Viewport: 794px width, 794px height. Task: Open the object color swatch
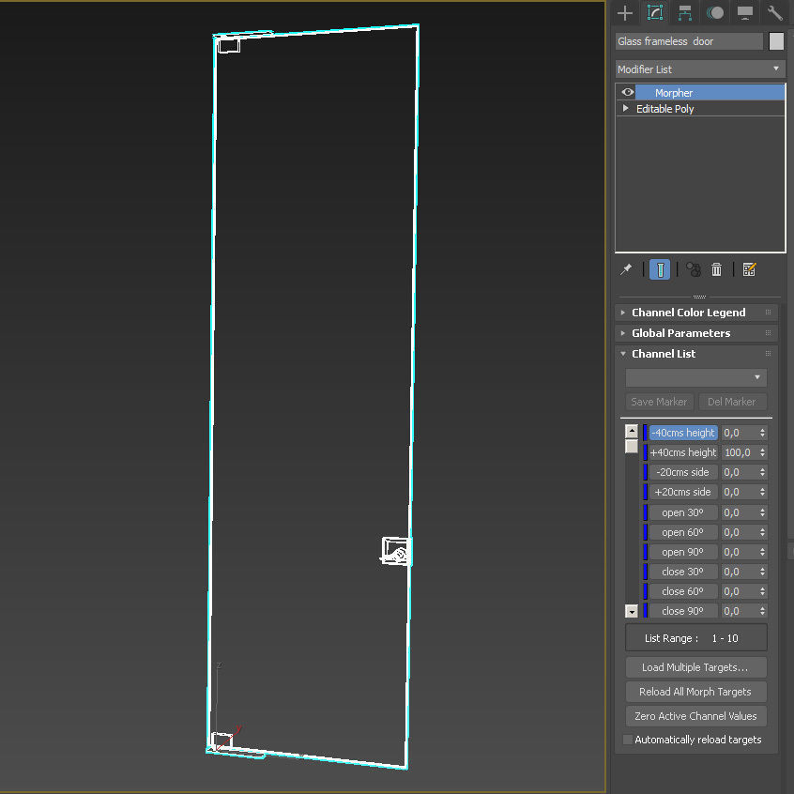[x=776, y=41]
